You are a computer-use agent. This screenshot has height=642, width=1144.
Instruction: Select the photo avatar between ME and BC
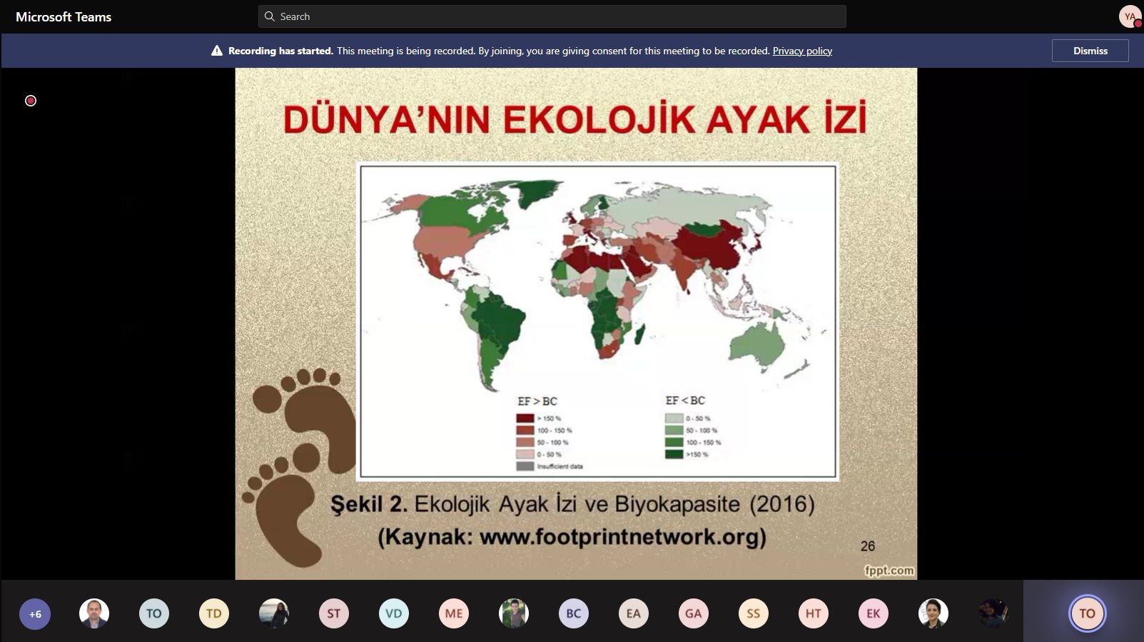pyautogui.click(x=514, y=613)
